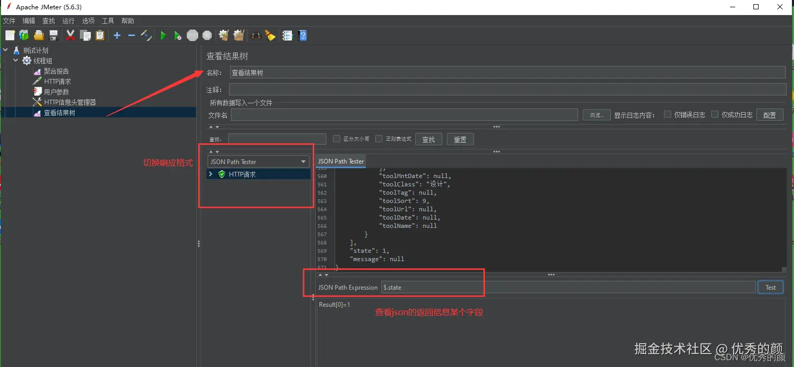The height and width of the screenshot is (367, 794).
Task: Click the Copy icon in toolbar
Action: click(x=85, y=35)
